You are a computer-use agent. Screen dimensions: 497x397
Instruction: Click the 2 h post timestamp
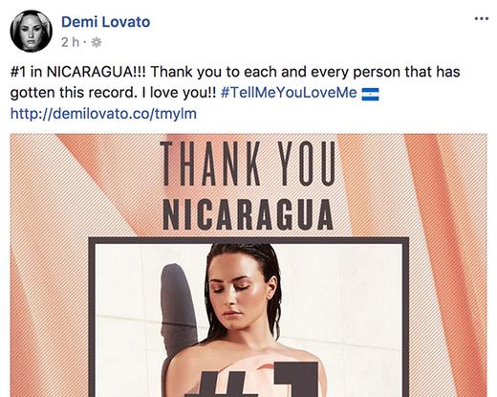[70, 42]
